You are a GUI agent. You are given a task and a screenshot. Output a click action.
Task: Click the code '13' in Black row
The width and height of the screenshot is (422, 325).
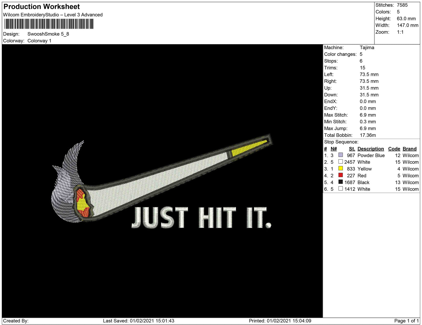point(397,182)
